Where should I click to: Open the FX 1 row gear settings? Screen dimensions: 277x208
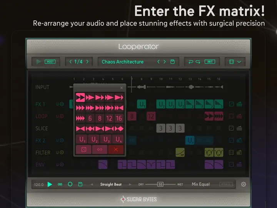(x=62, y=104)
